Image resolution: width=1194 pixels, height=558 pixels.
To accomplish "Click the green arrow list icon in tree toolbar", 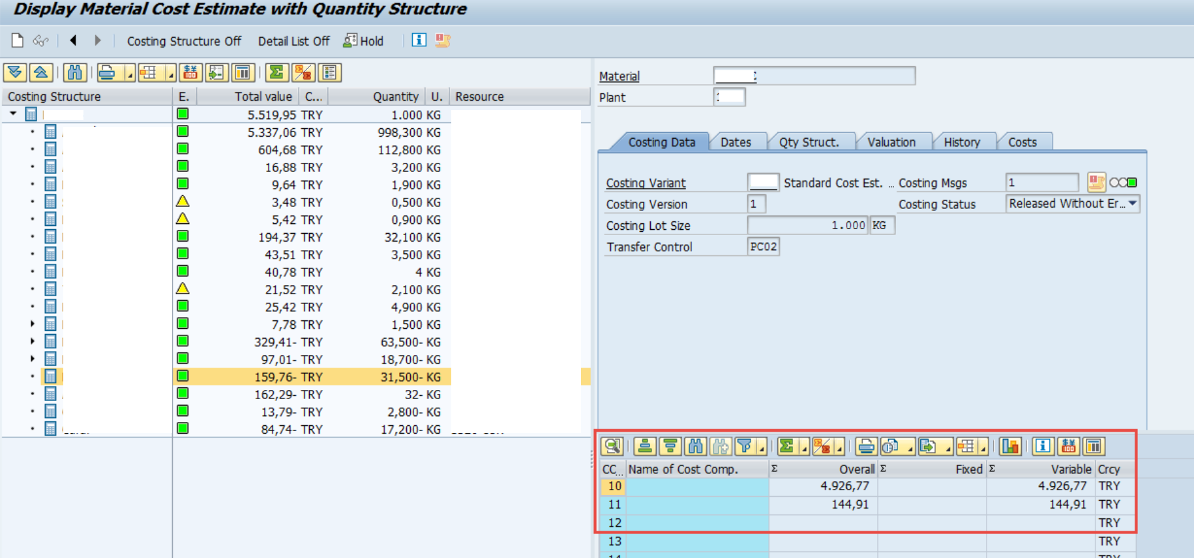I will click(x=216, y=72).
